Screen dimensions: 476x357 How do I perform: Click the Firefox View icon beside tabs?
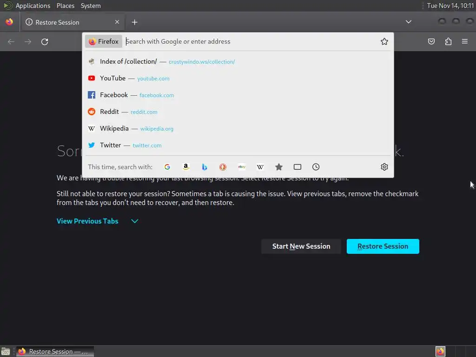9,22
